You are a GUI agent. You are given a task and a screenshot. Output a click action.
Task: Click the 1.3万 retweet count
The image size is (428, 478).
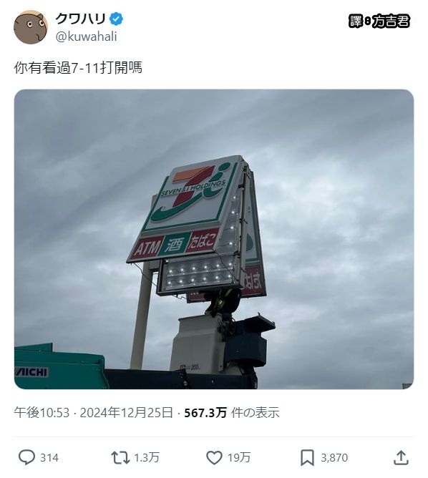147,457
